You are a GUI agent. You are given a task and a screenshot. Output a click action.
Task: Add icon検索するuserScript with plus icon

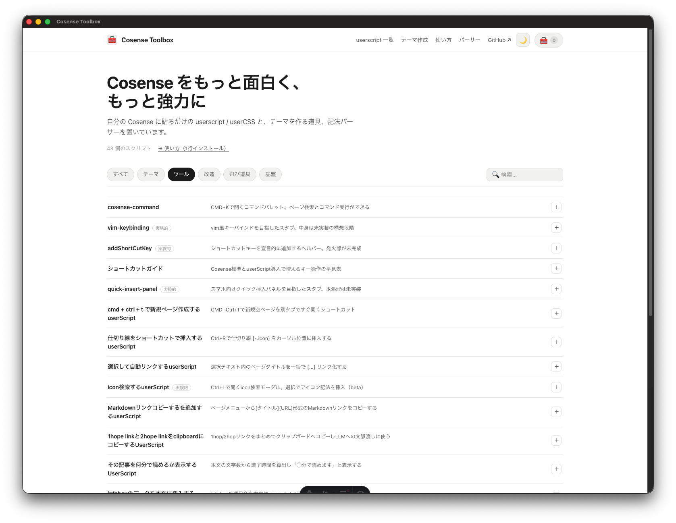click(x=556, y=387)
